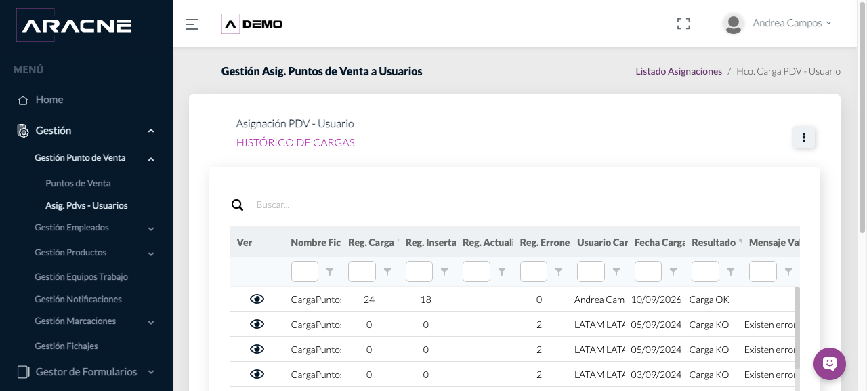The width and height of the screenshot is (867, 391).
Task: Click the user avatar picture
Action: click(x=734, y=24)
